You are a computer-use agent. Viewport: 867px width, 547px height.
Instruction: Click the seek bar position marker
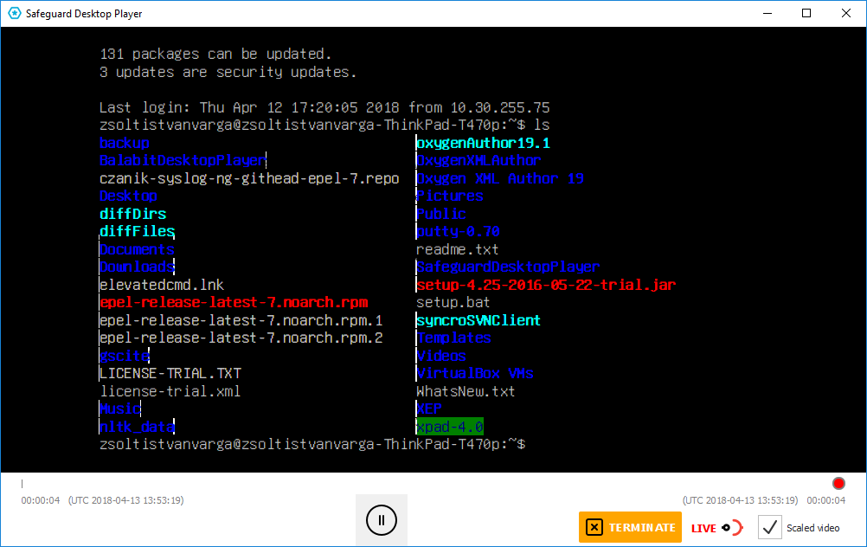tap(22, 484)
